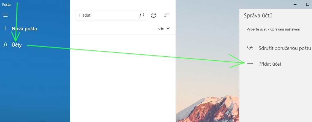
Task: Click the plus icon beside Nová pošta
Action: tap(5, 28)
